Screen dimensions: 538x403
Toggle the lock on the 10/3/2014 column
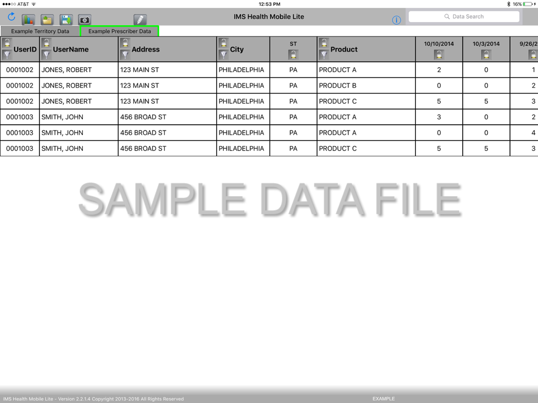point(486,54)
